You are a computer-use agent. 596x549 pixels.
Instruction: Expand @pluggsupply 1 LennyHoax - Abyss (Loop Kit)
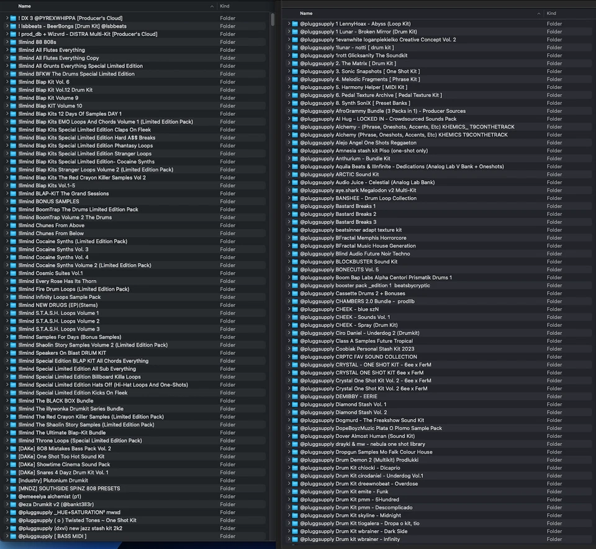(289, 24)
